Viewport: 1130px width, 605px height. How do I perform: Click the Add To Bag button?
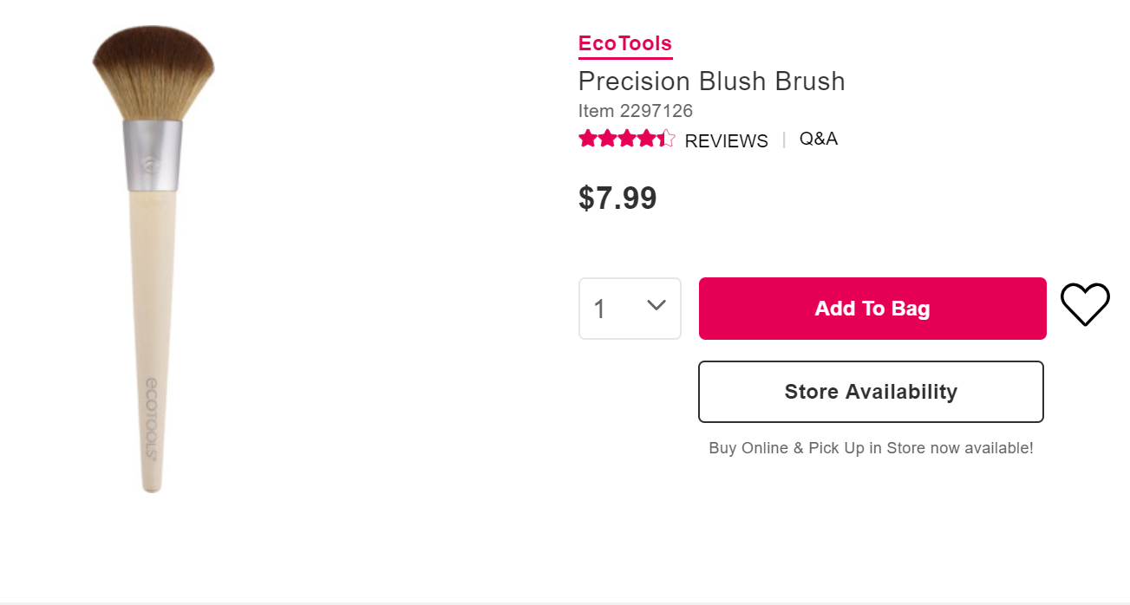[x=872, y=309]
